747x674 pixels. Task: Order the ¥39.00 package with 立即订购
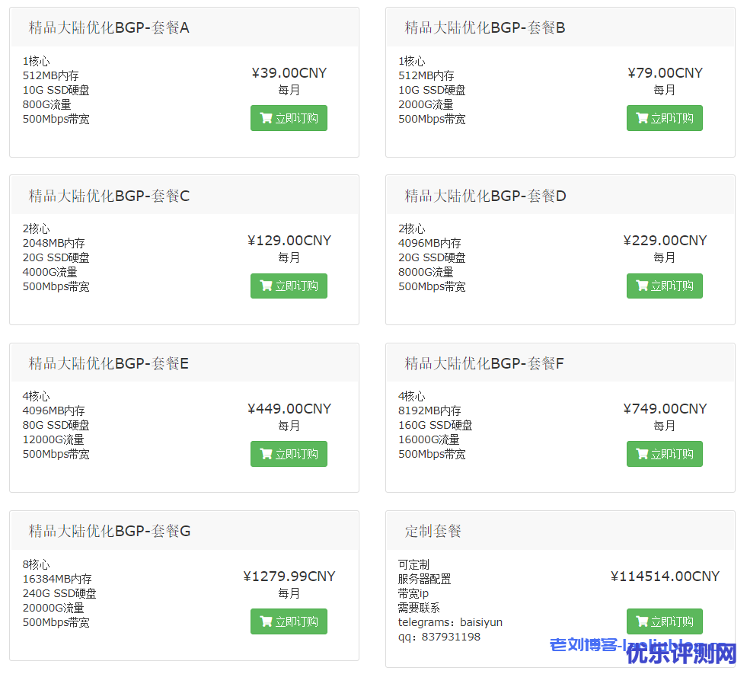(289, 118)
